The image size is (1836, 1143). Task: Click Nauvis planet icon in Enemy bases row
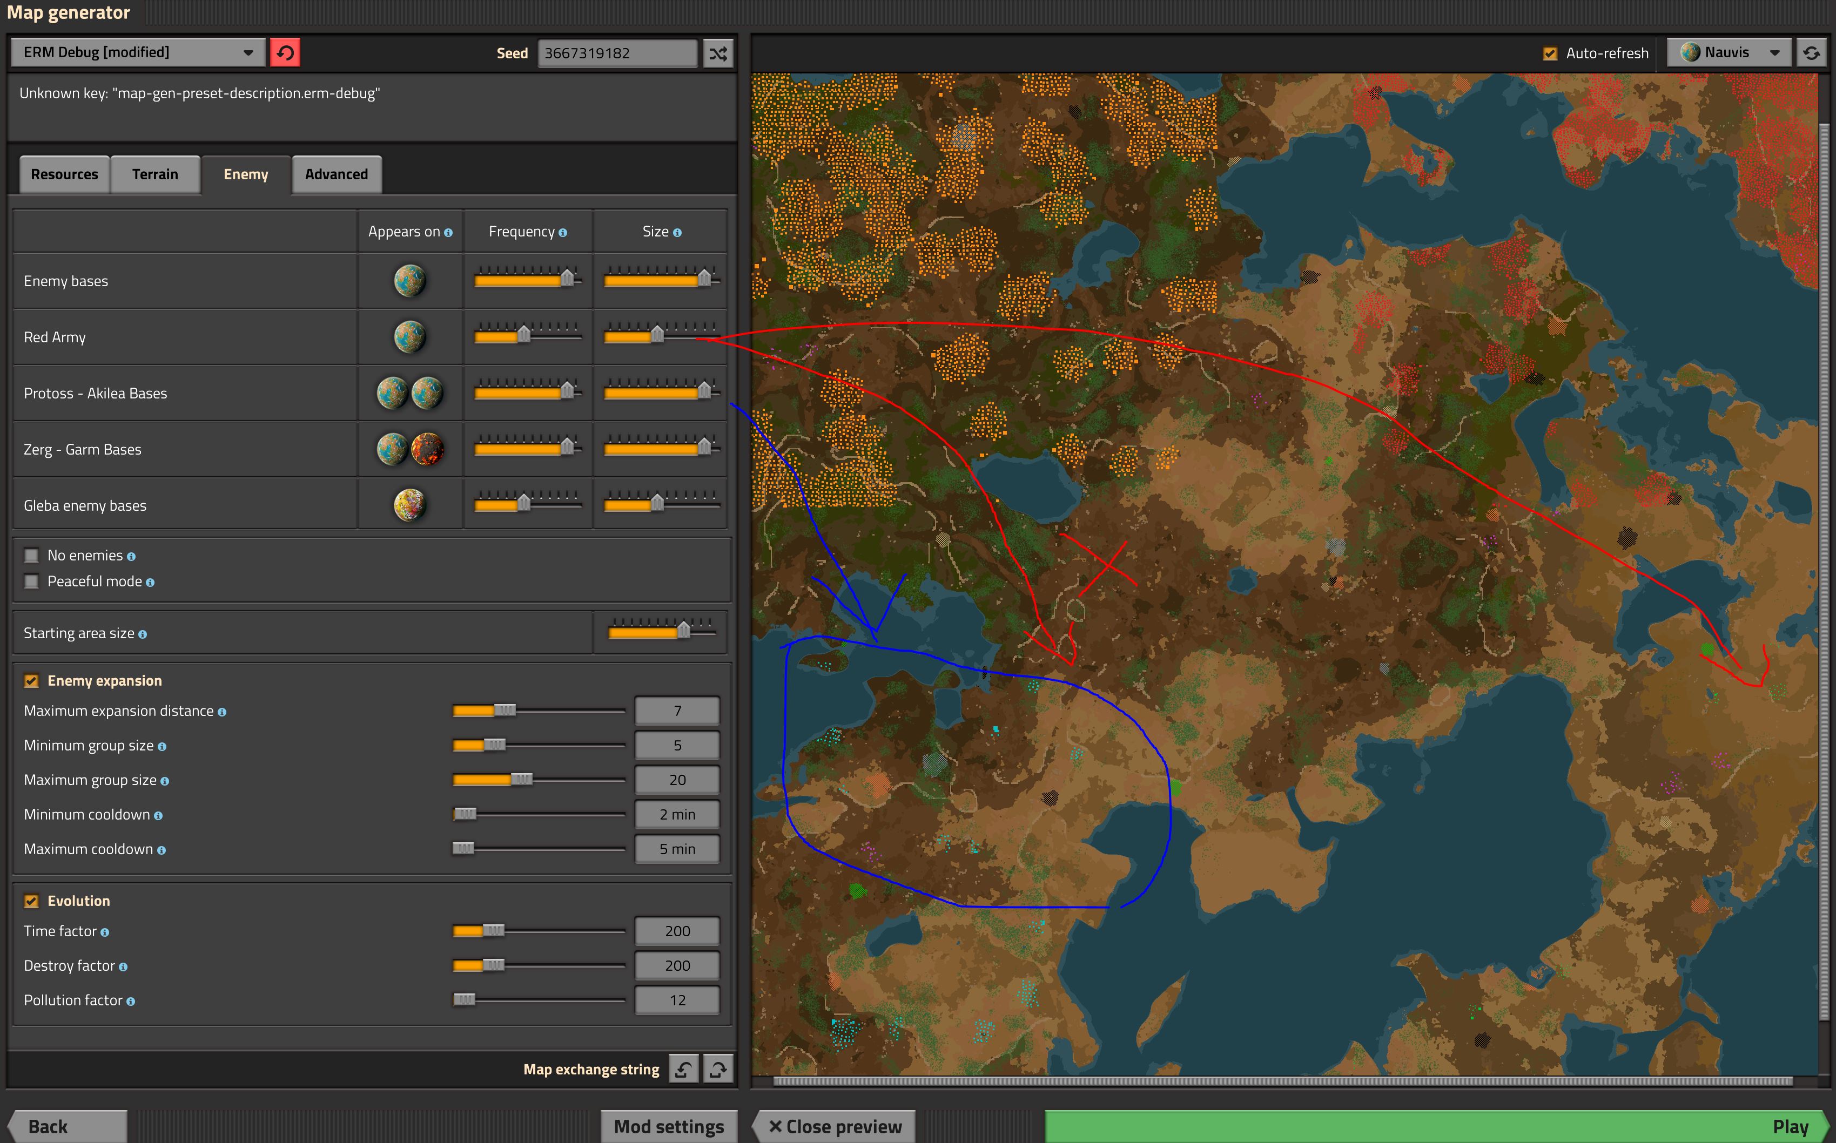click(x=410, y=280)
